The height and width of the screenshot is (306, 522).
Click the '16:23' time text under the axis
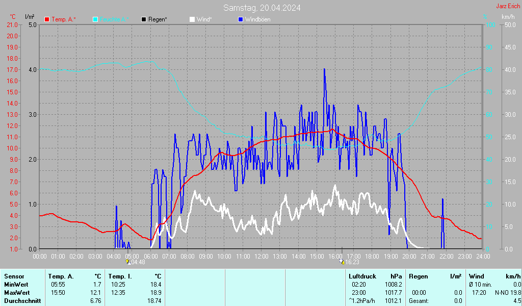[352, 262]
